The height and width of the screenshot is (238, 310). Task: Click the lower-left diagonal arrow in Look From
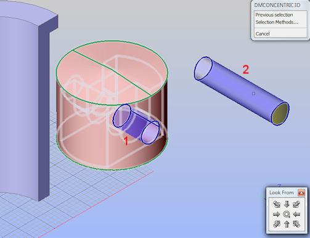point(277,224)
